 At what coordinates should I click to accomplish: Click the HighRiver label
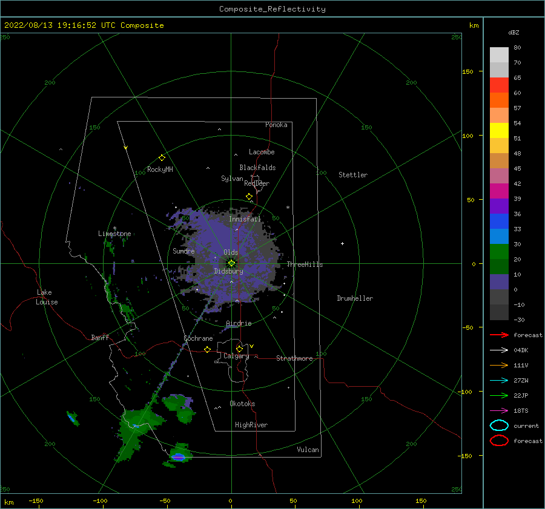point(251,425)
